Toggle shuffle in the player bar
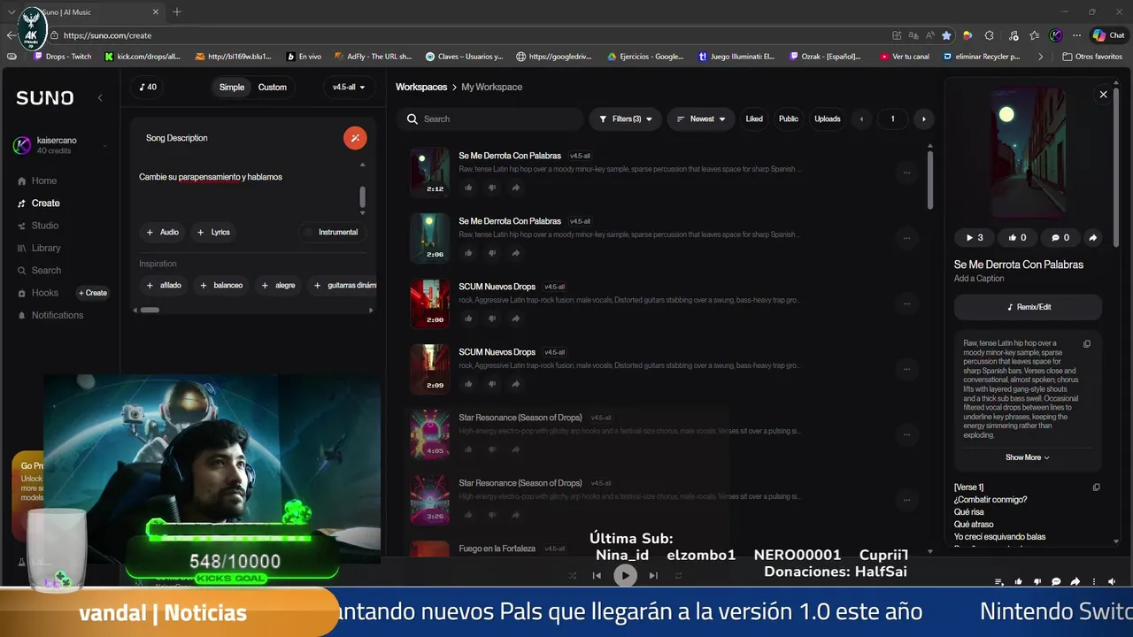This screenshot has height=637, width=1133. pos(572,575)
